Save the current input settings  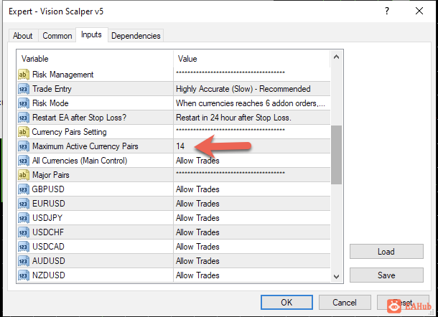click(x=386, y=275)
